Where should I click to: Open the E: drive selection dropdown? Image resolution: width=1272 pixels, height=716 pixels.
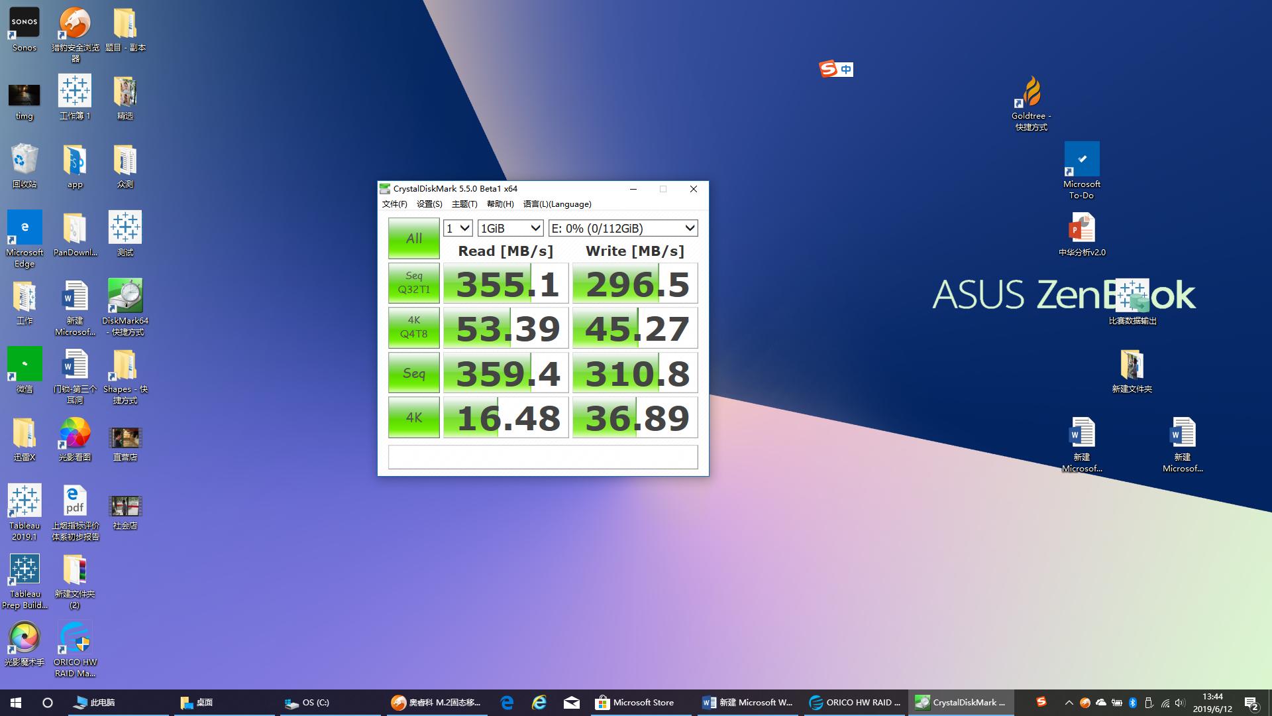[623, 228]
